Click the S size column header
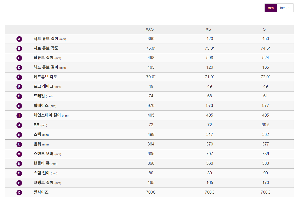 pos(264,29)
